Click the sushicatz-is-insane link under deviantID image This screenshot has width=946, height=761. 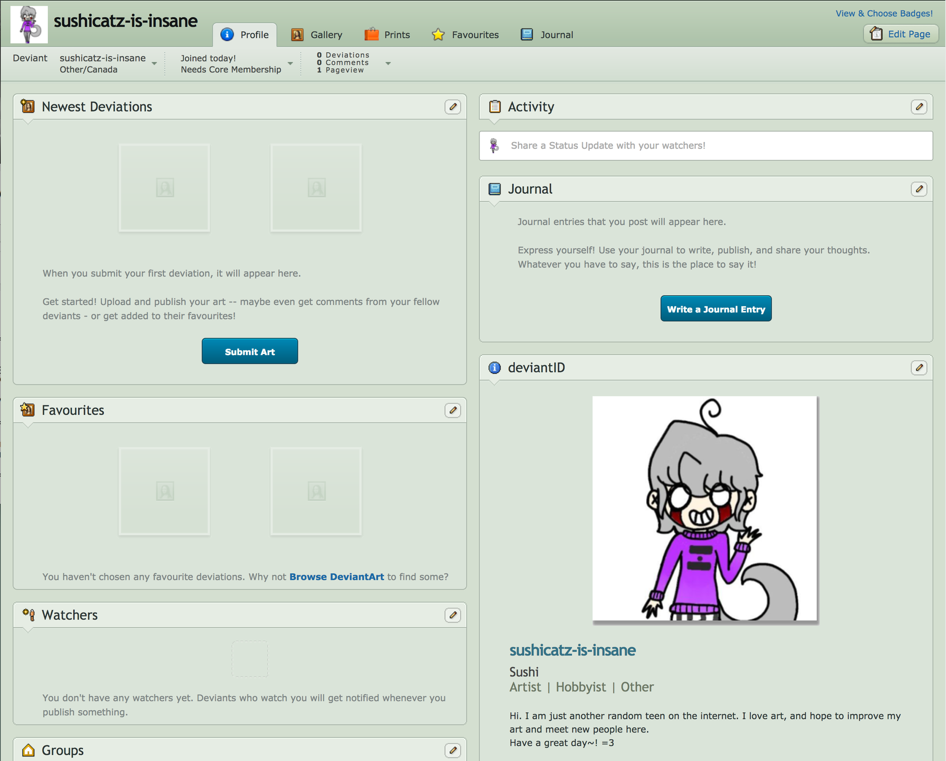[x=573, y=650]
